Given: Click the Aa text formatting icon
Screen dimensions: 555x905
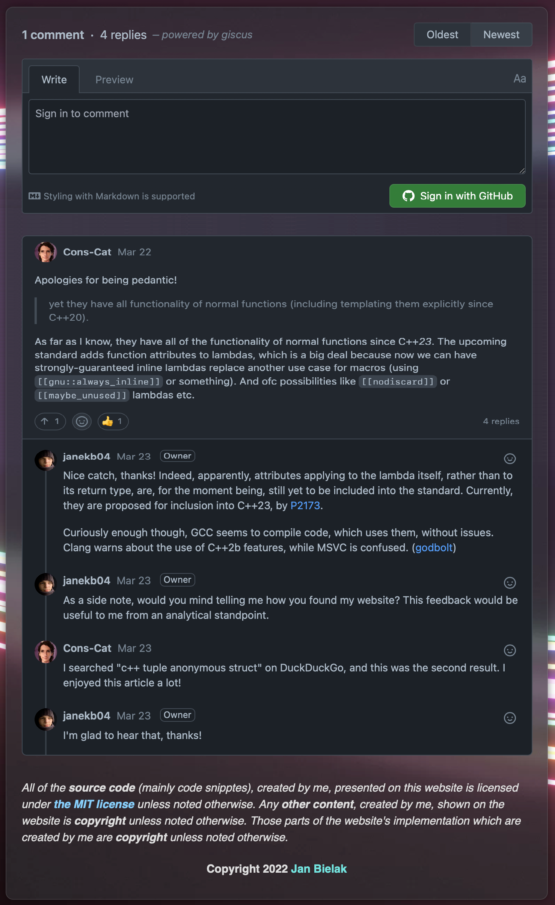Looking at the screenshot, I should tap(520, 79).
